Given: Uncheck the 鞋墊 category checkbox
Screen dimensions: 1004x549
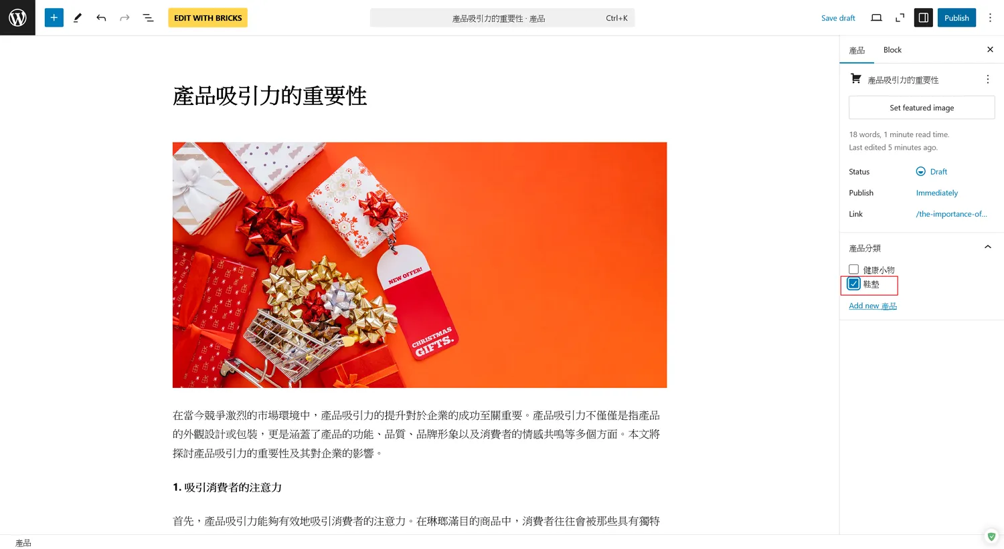Looking at the screenshot, I should pos(853,284).
